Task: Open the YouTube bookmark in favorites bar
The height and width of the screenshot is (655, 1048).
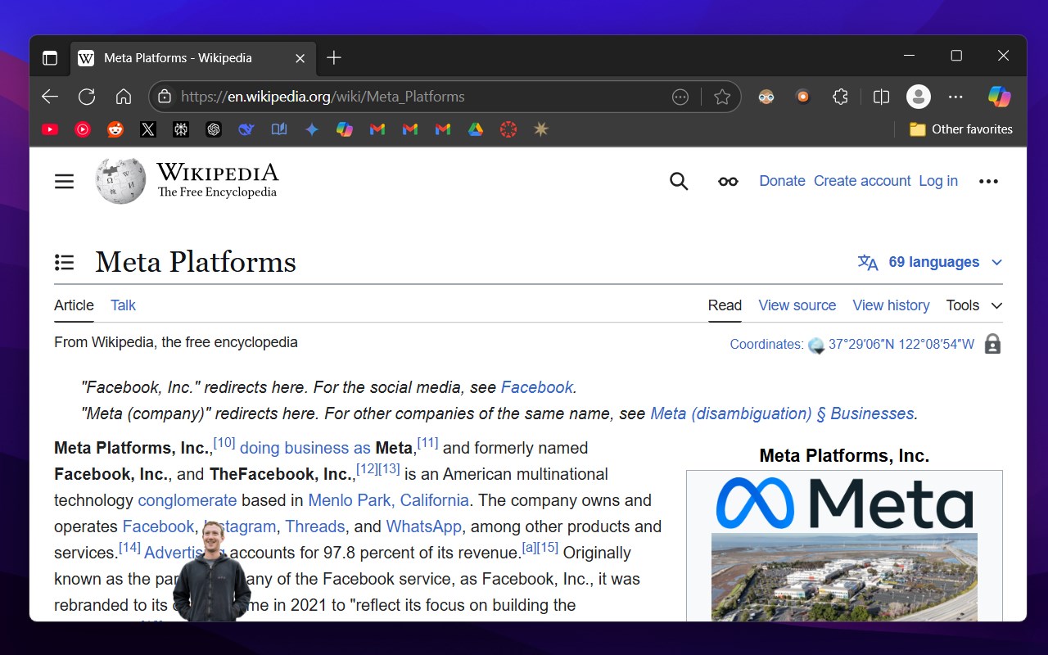Action: (x=50, y=129)
